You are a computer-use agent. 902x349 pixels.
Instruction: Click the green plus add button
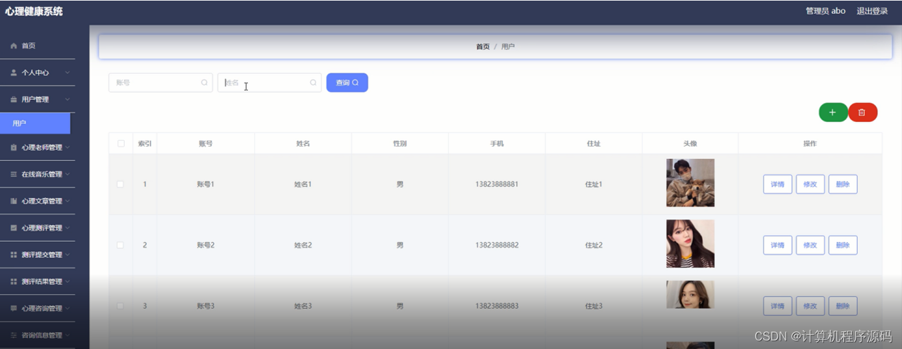[x=833, y=112]
